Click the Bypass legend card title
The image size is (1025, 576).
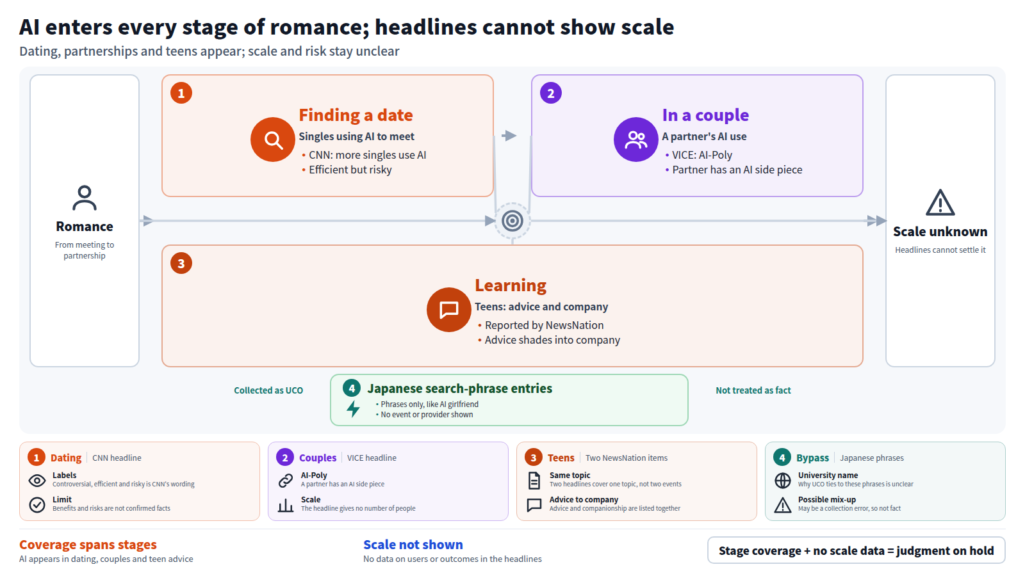pos(812,458)
